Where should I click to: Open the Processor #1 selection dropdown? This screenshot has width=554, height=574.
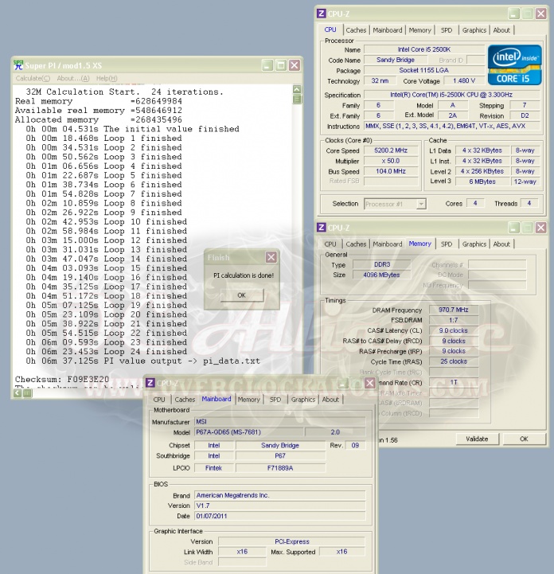(x=395, y=204)
